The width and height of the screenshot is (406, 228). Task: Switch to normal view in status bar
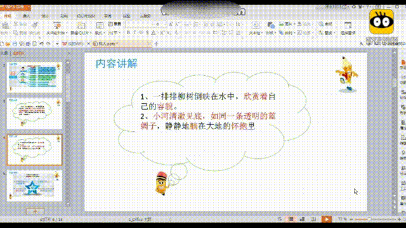[291, 219]
